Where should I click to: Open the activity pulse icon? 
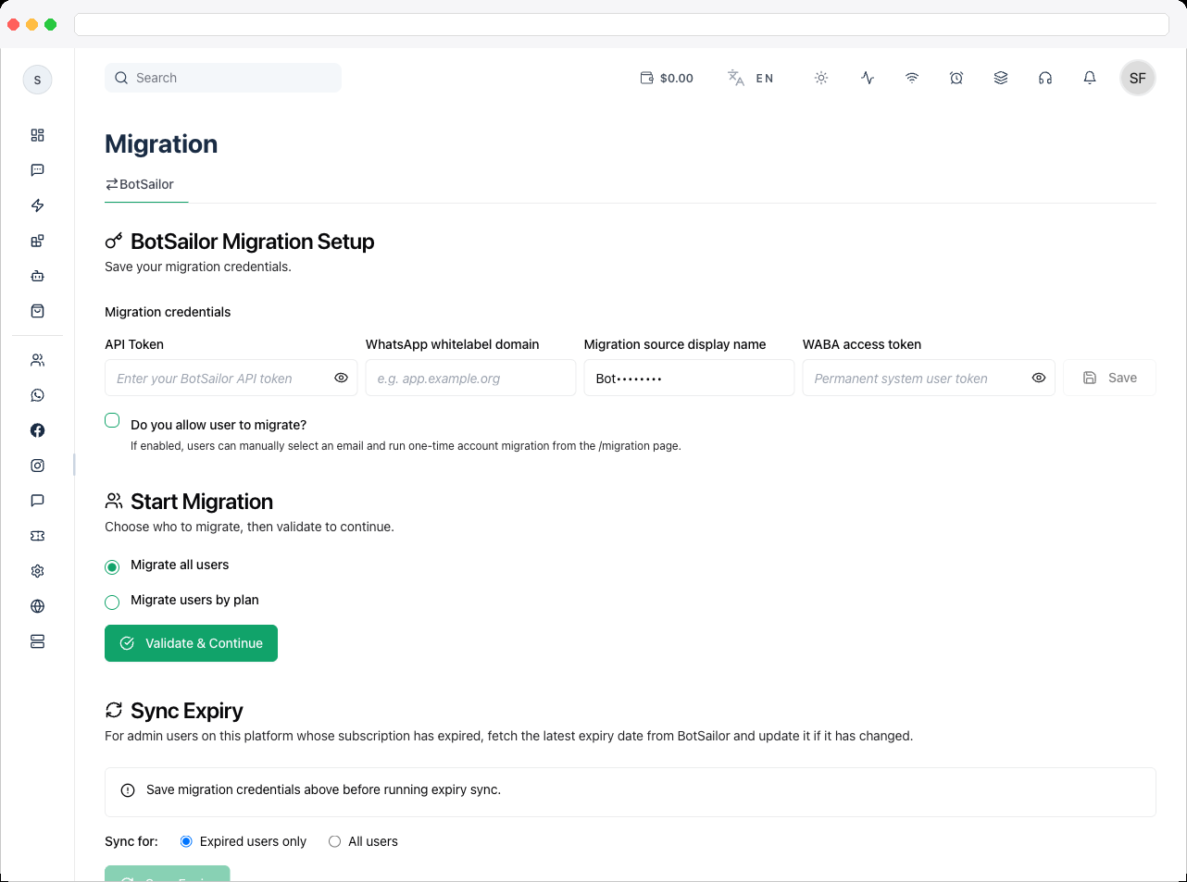868,78
